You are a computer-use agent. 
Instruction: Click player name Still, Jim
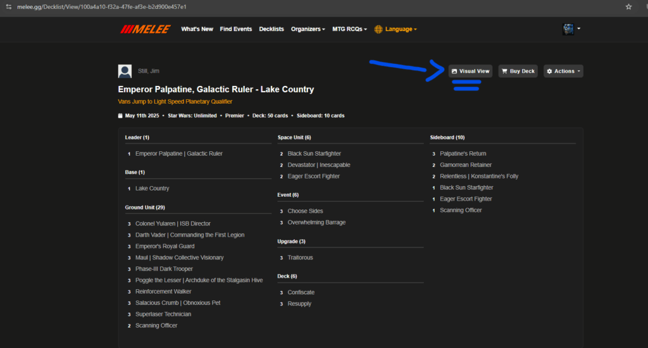click(148, 71)
